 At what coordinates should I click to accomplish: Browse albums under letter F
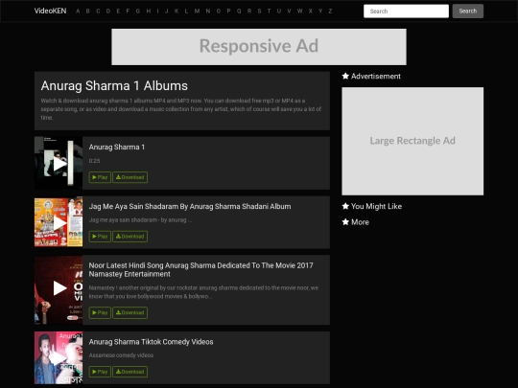coord(128,11)
